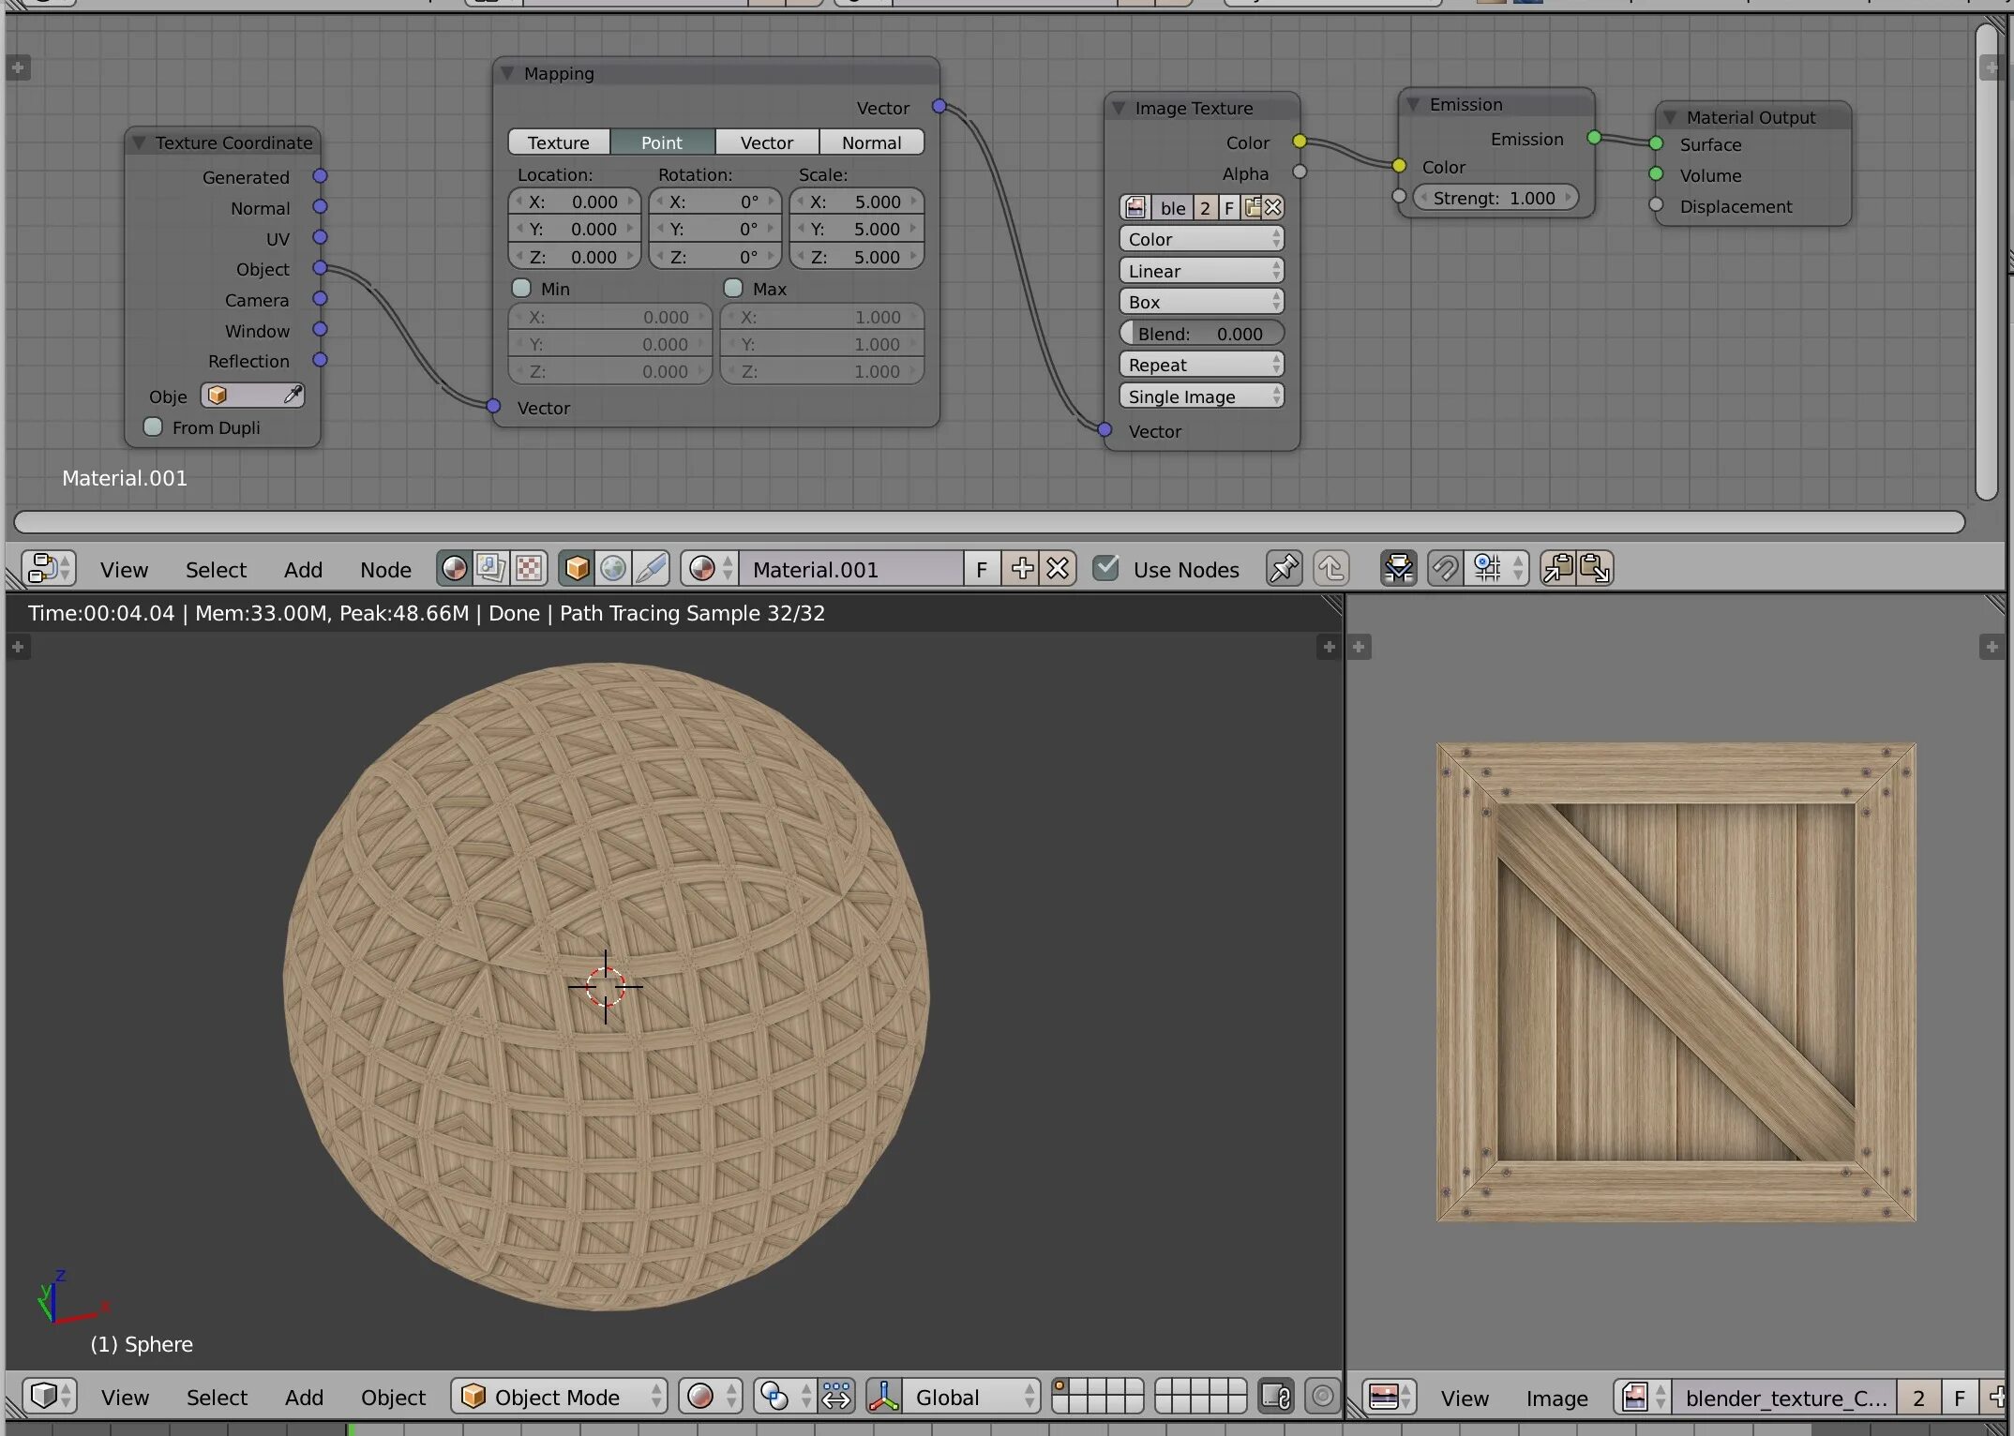
Task: Click the eyedropper in Texture Coordinate node
Action: [x=293, y=396]
